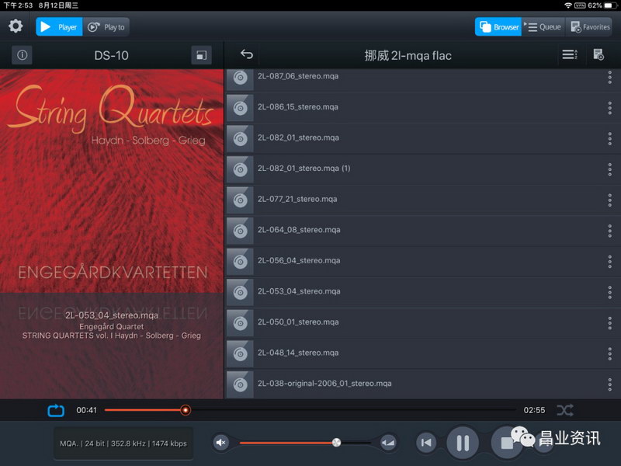Open options for 2L-038-original-2006_01_stereo.mqa
The width and height of the screenshot is (621, 466).
tap(610, 384)
